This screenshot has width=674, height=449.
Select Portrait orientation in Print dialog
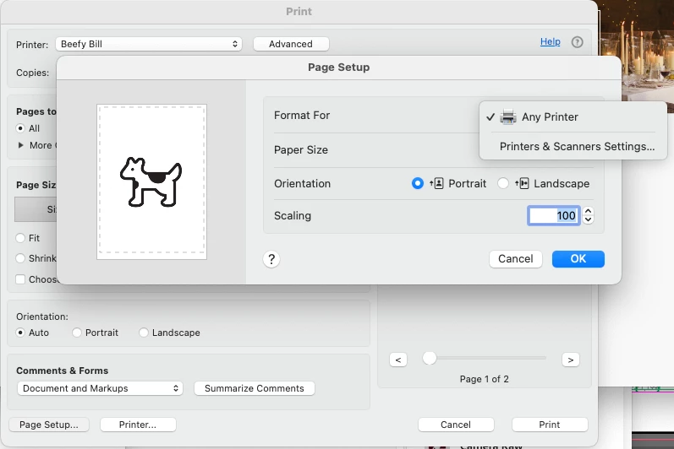[x=76, y=333]
